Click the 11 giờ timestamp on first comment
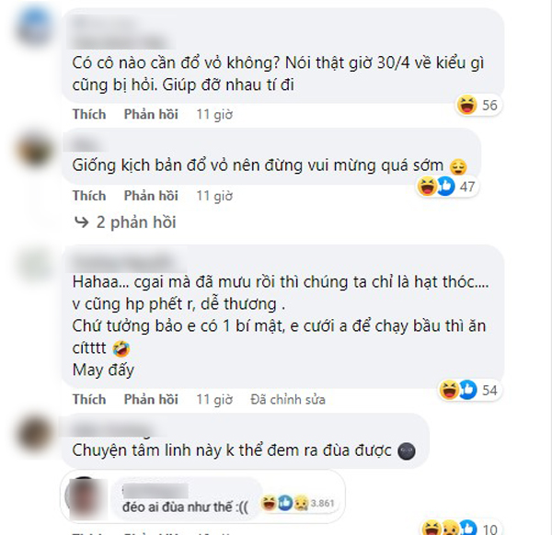Image resolution: width=552 pixels, height=535 pixels. [214, 115]
